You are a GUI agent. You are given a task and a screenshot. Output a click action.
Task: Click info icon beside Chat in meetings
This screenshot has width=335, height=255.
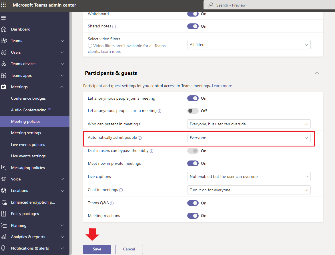coord(121,190)
